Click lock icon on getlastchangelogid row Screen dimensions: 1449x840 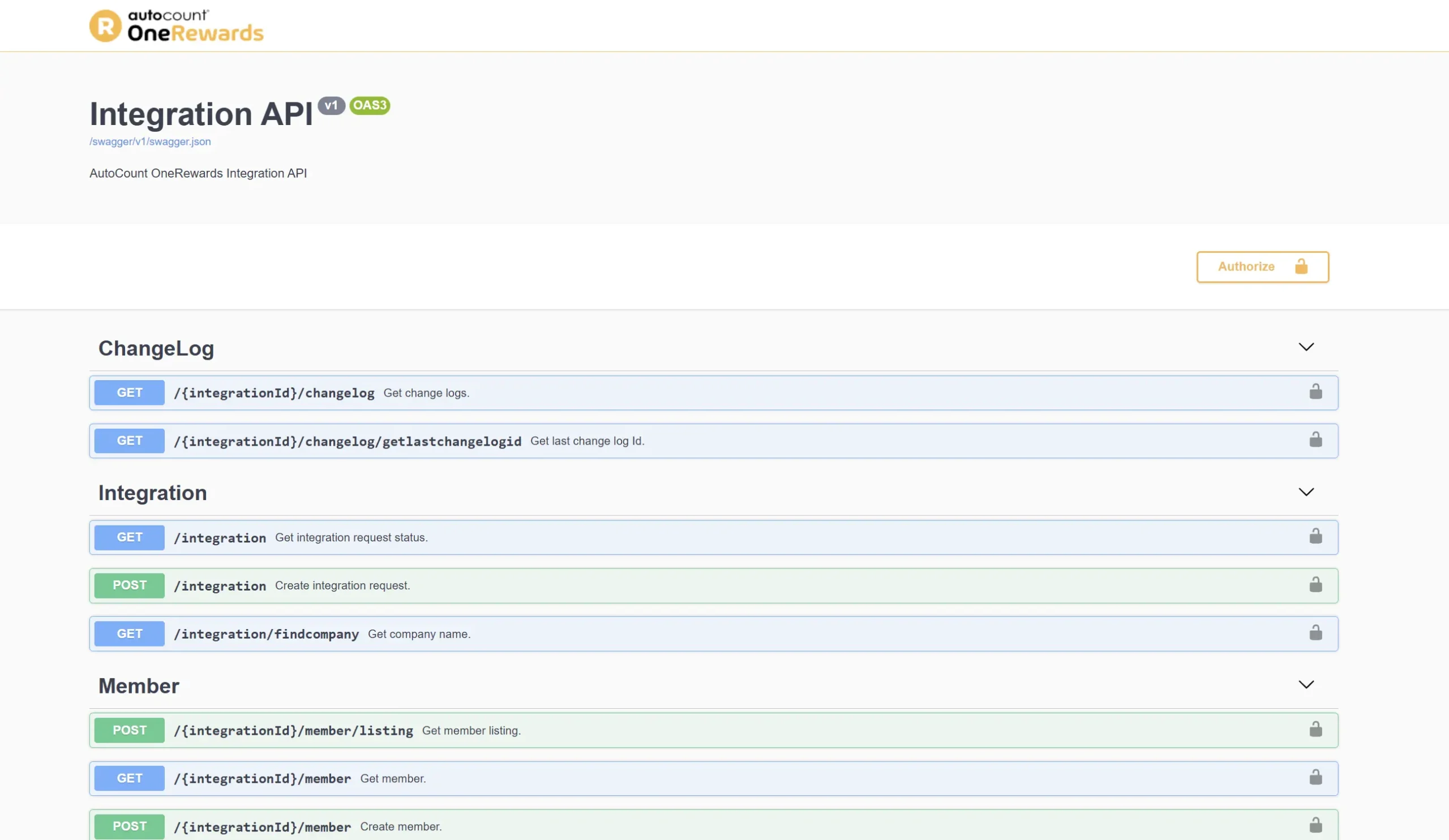click(x=1315, y=440)
